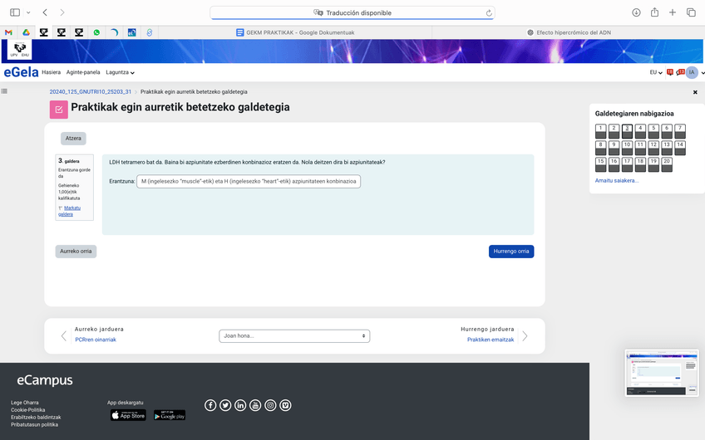Open the EU language dropdown
This screenshot has height=440, width=705.
(656, 72)
